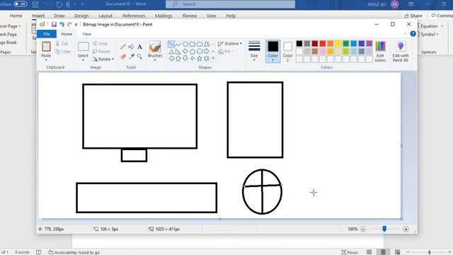This screenshot has height=255, width=453.
Task: Choose the Up arrow shape
Action: pos(178,58)
